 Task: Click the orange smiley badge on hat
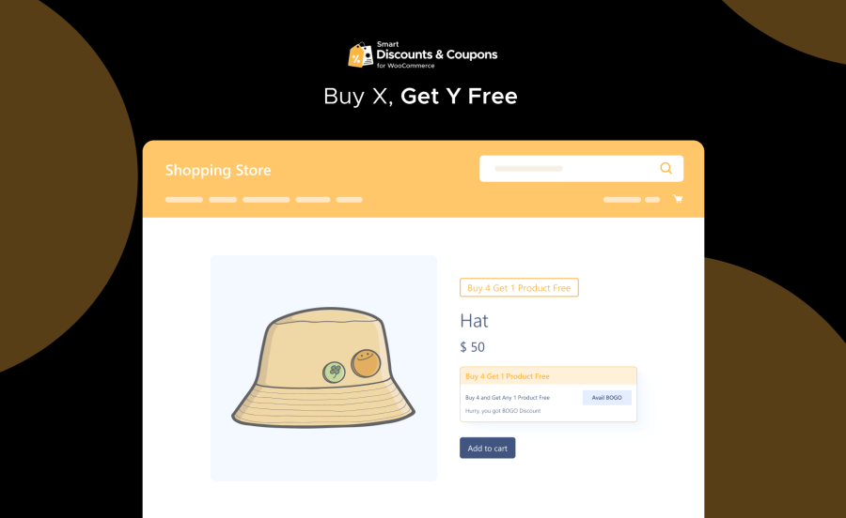366,363
